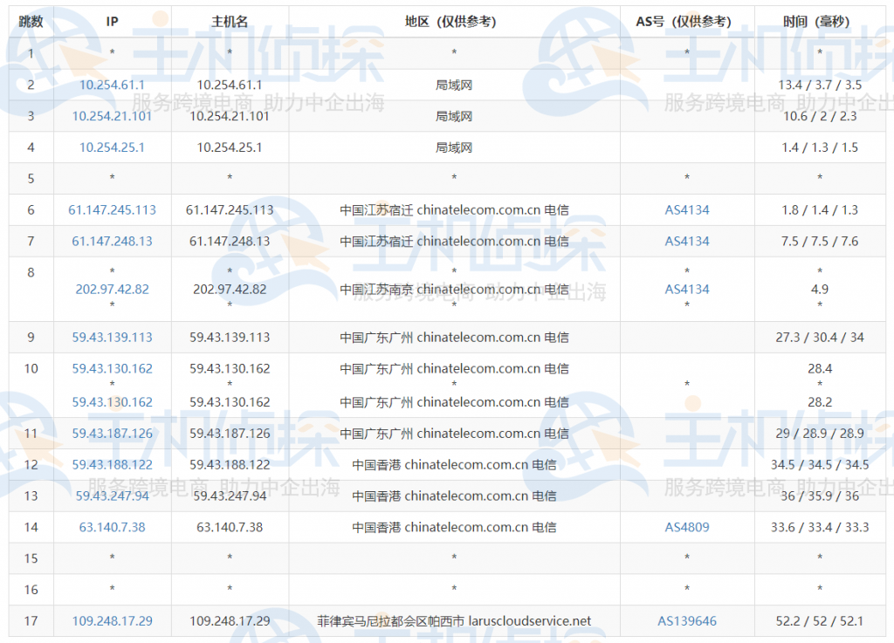Click IP link 61.147.245.113
Screen dimensions: 894x643
pos(112,210)
